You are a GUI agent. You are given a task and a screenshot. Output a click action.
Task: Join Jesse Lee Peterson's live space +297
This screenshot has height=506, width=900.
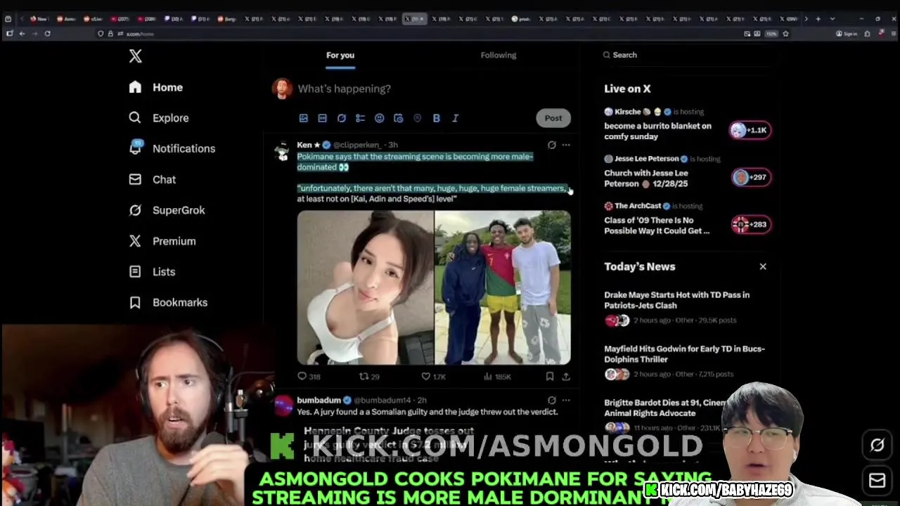tap(750, 177)
